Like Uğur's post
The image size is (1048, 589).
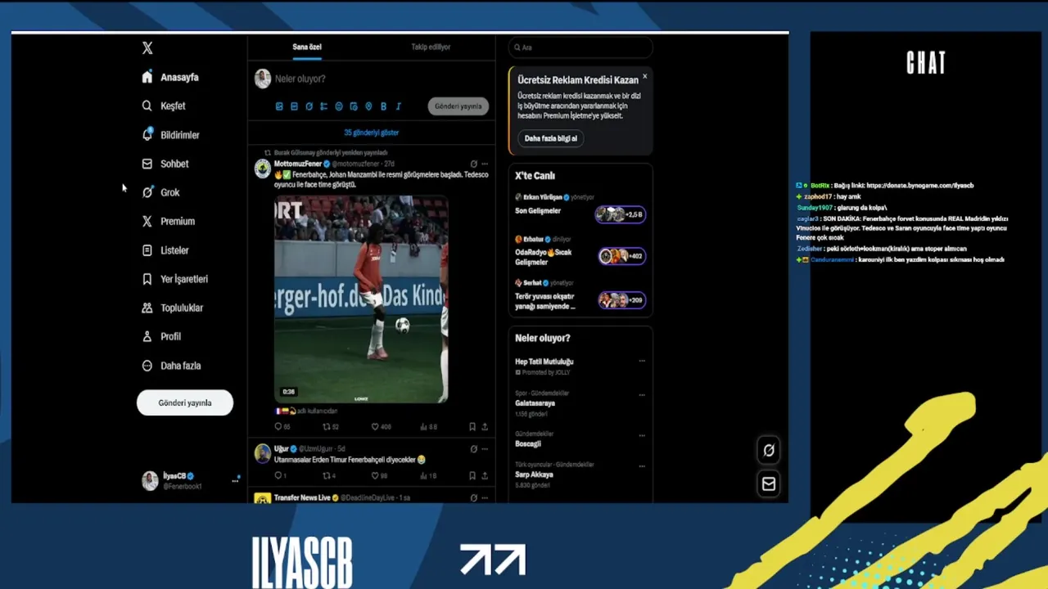click(379, 475)
